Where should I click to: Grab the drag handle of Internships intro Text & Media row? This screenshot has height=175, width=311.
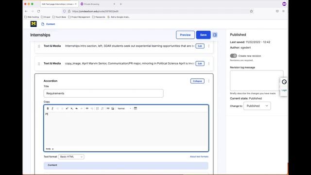point(39,46)
